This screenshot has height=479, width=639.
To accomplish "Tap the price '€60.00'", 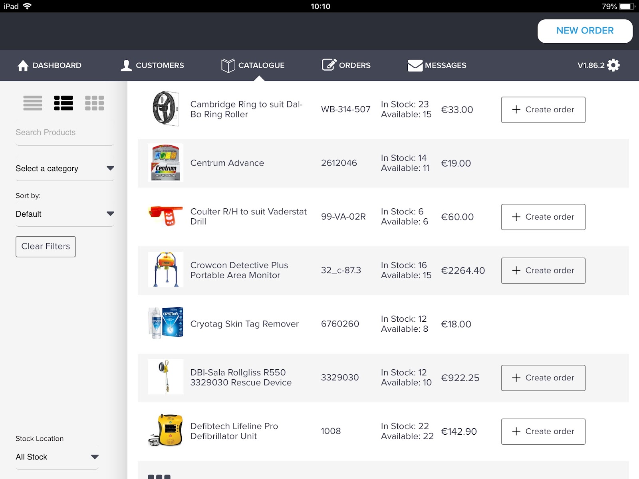I will pyautogui.click(x=457, y=217).
